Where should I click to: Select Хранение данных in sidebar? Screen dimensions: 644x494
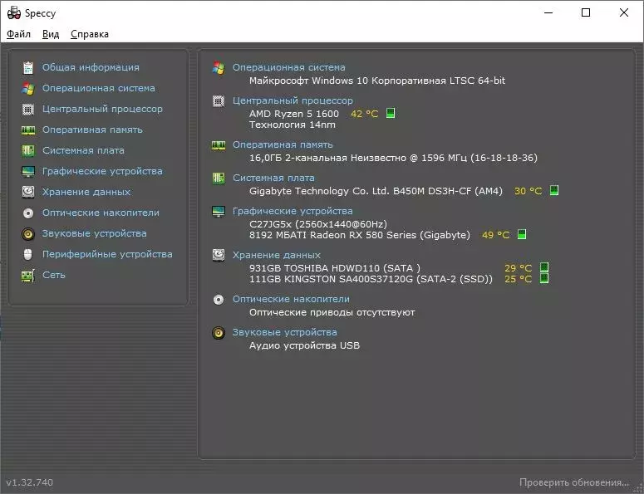click(86, 192)
